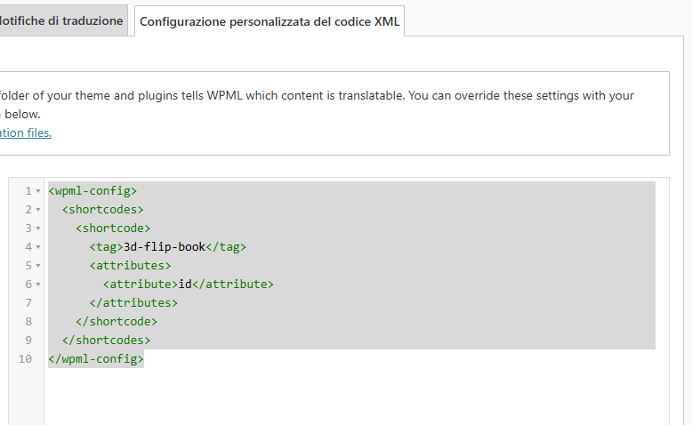Open the Notifiche di traduzione tab
The image size is (692, 425).
[62, 20]
